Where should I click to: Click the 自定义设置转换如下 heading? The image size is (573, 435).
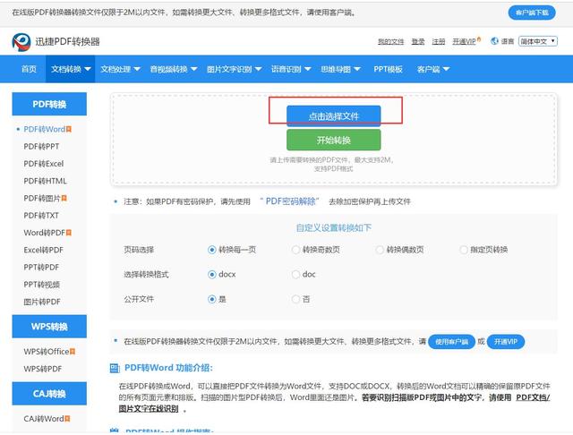tap(334, 228)
